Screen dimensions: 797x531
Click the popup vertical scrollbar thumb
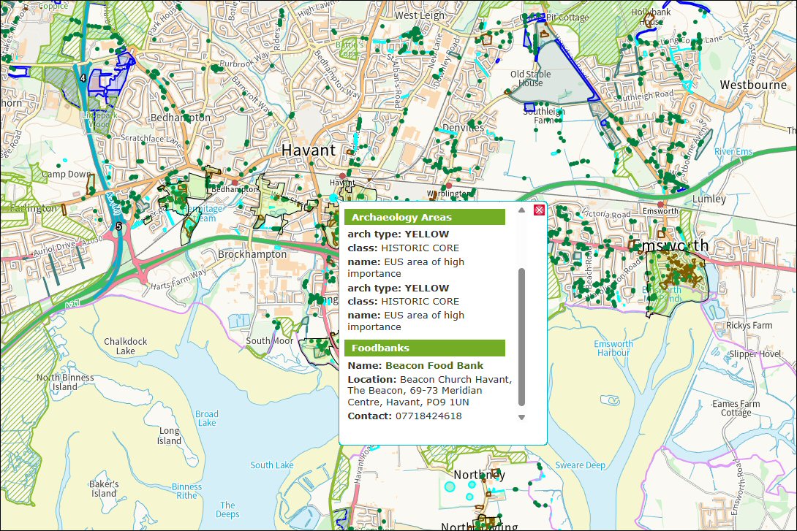click(521, 336)
